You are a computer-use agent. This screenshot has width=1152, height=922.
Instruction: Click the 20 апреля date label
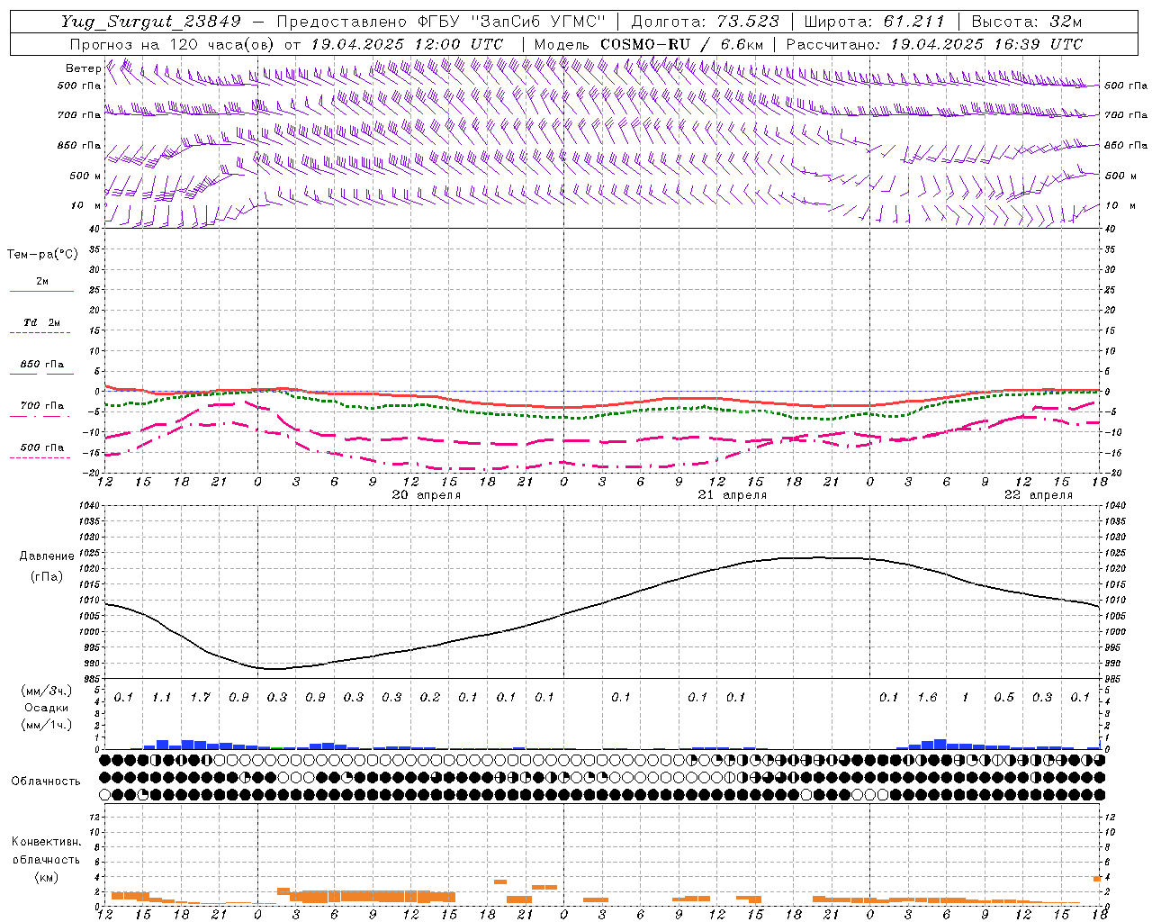coord(426,494)
